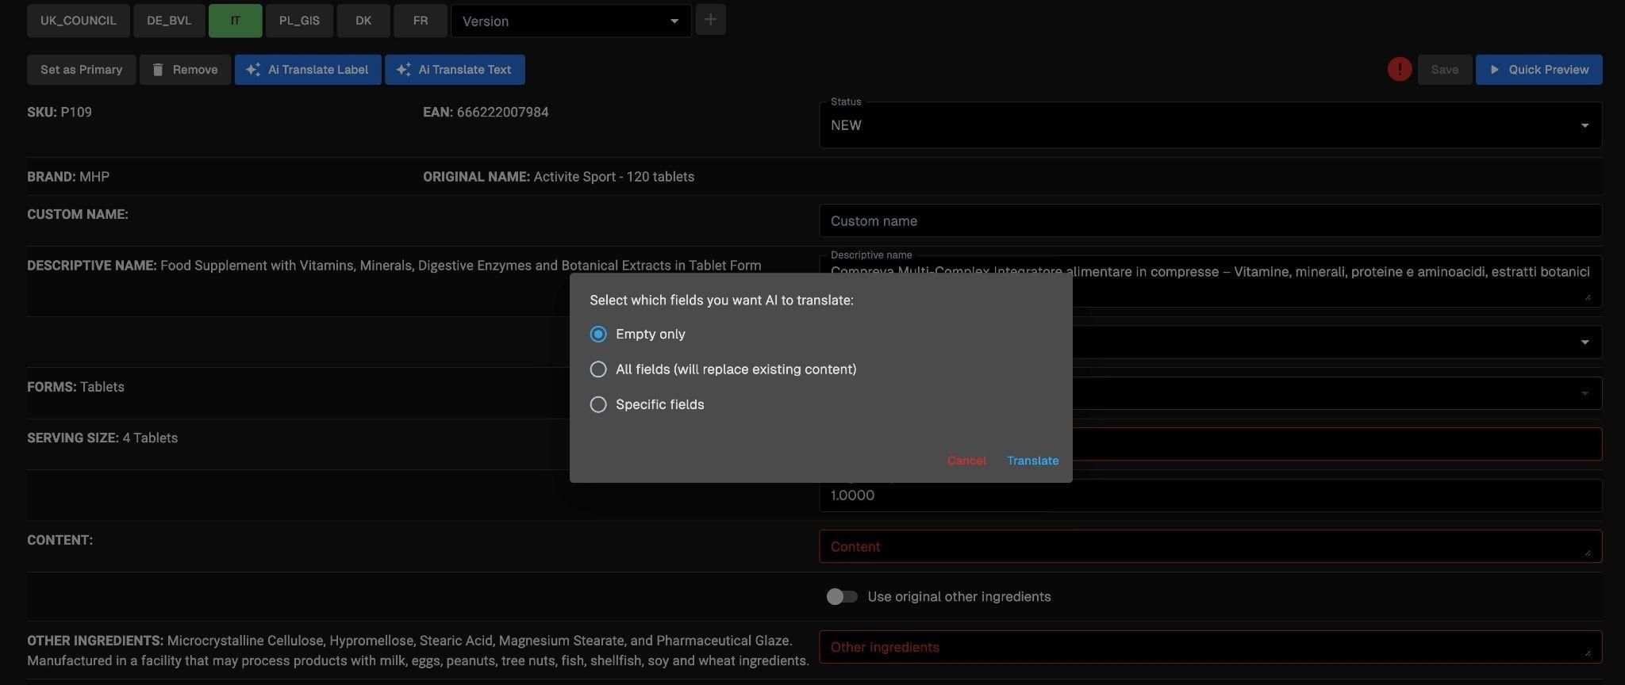Select the FR language tab
This screenshot has width=1625, height=685.
(x=421, y=21)
